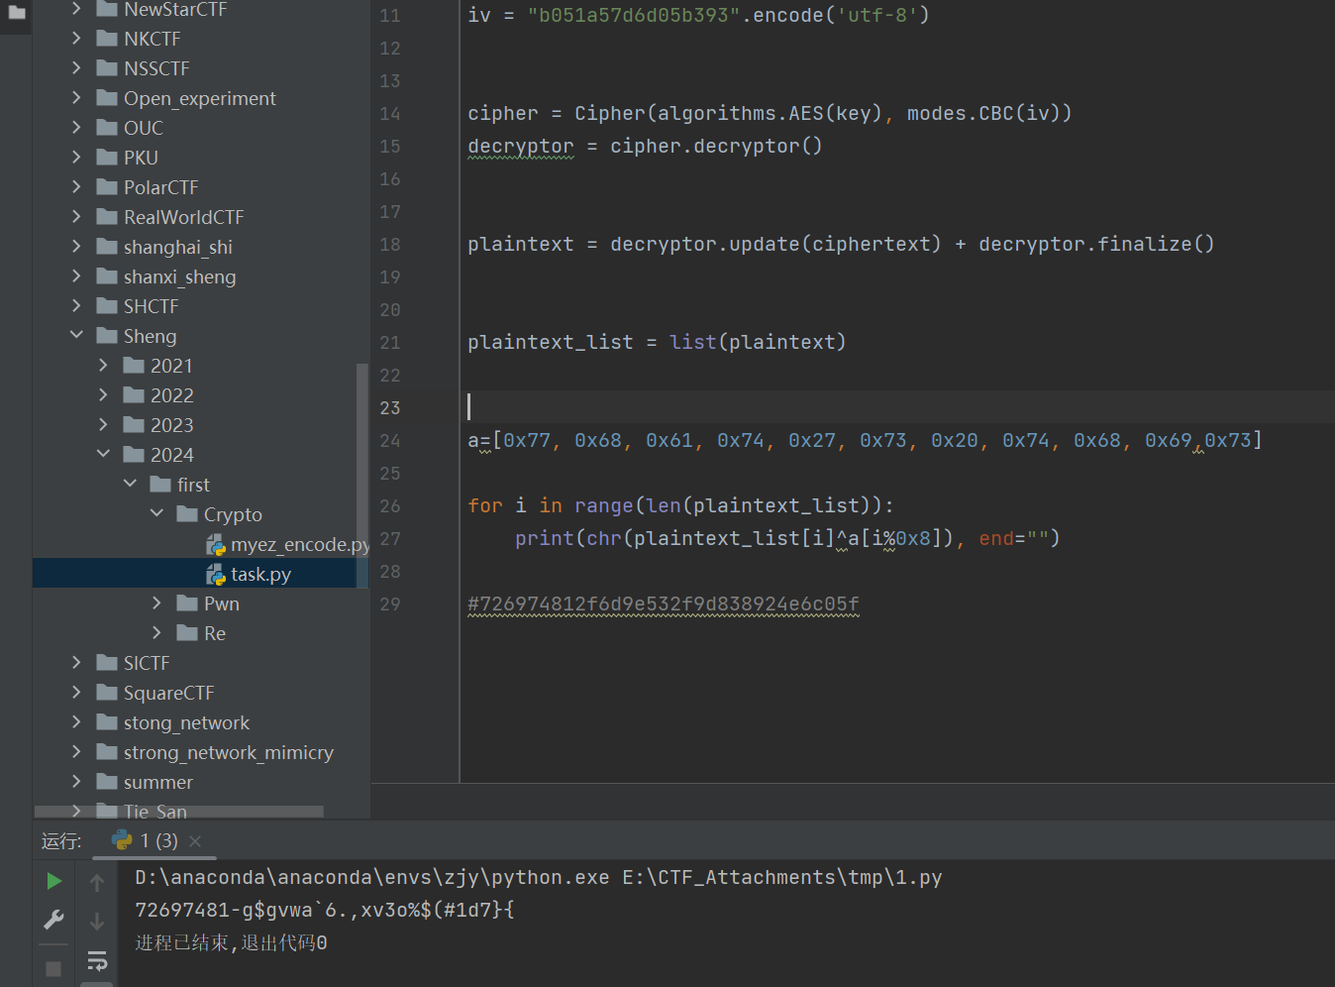Image resolution: width=1335 pixels, height=987 pixels.
Task: Collapse the 2024 folder
Action: pos(103,455)
